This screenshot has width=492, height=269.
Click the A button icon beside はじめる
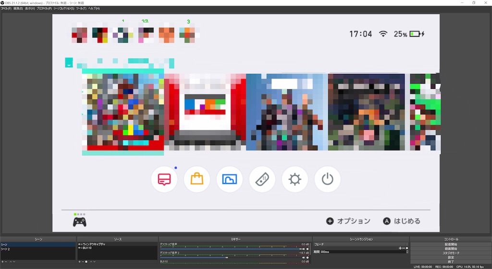(387, 221)
